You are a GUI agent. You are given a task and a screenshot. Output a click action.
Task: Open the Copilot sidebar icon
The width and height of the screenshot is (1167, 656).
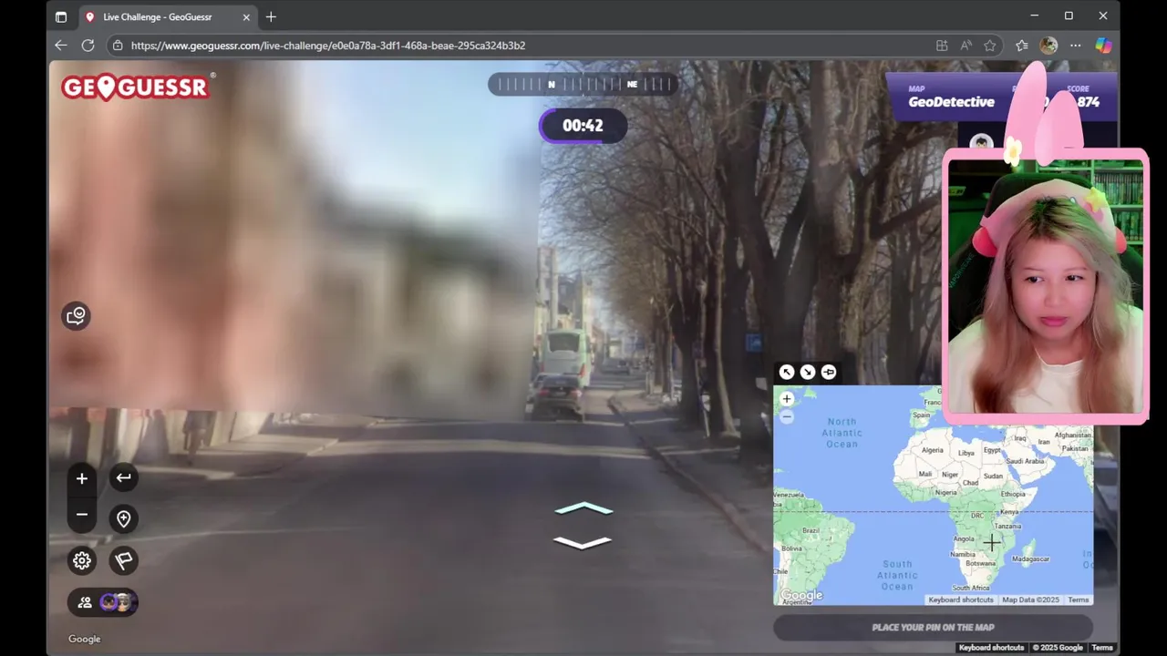click(1103, 46)
